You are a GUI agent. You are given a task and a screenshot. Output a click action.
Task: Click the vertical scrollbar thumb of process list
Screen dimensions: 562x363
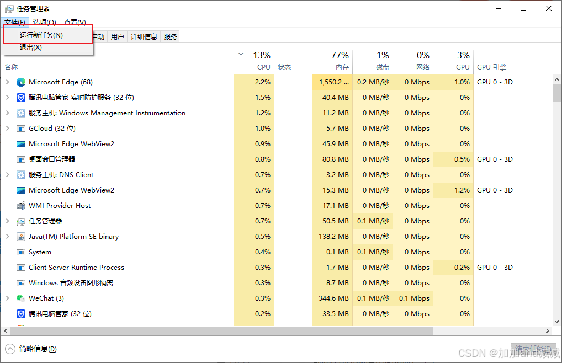pos(556,93)
